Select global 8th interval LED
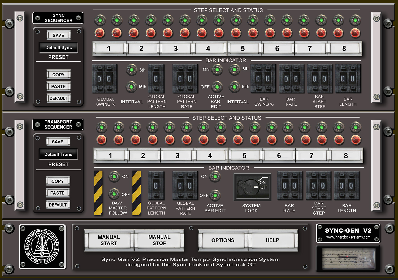This screenshot has height=280, width=398. coord(131,70)
